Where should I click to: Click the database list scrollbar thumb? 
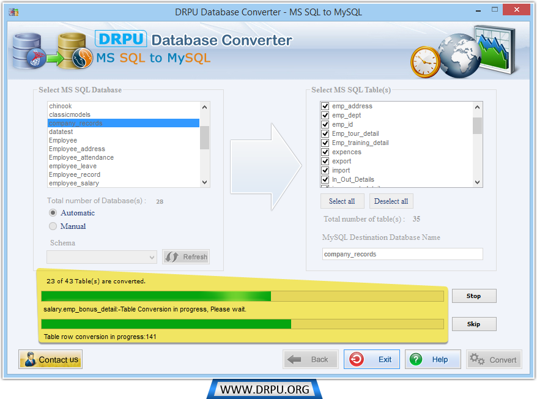point(204,138)
